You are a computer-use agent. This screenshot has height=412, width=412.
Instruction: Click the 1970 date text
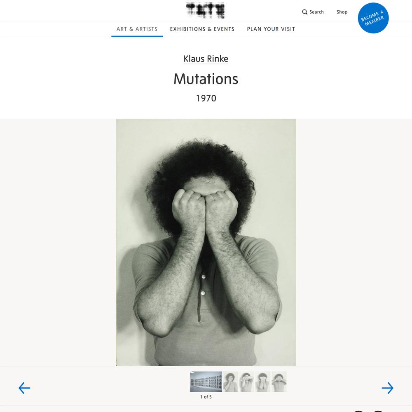tap(206, 98)
